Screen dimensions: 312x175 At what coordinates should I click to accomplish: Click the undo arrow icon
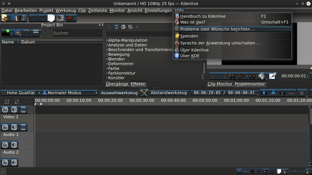[x=33, y=18]
